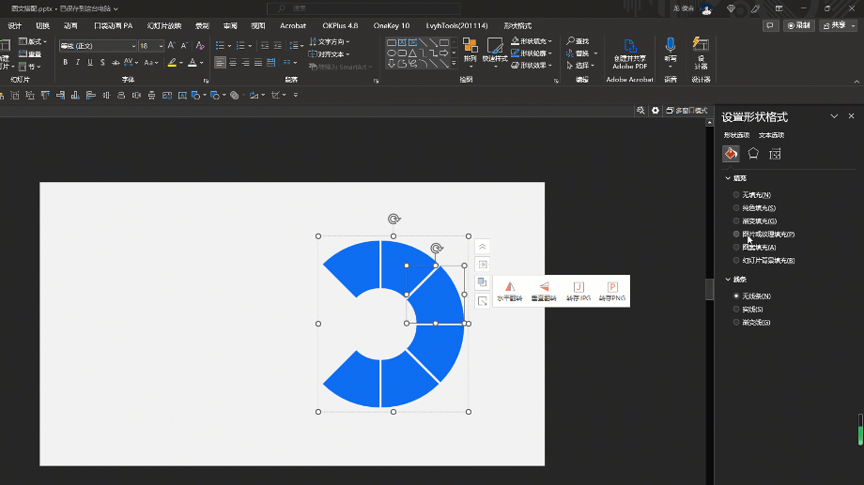864x485 pixels.
Task: Click Create and Share Adobe PDF
Action: [x=630, y=54]
